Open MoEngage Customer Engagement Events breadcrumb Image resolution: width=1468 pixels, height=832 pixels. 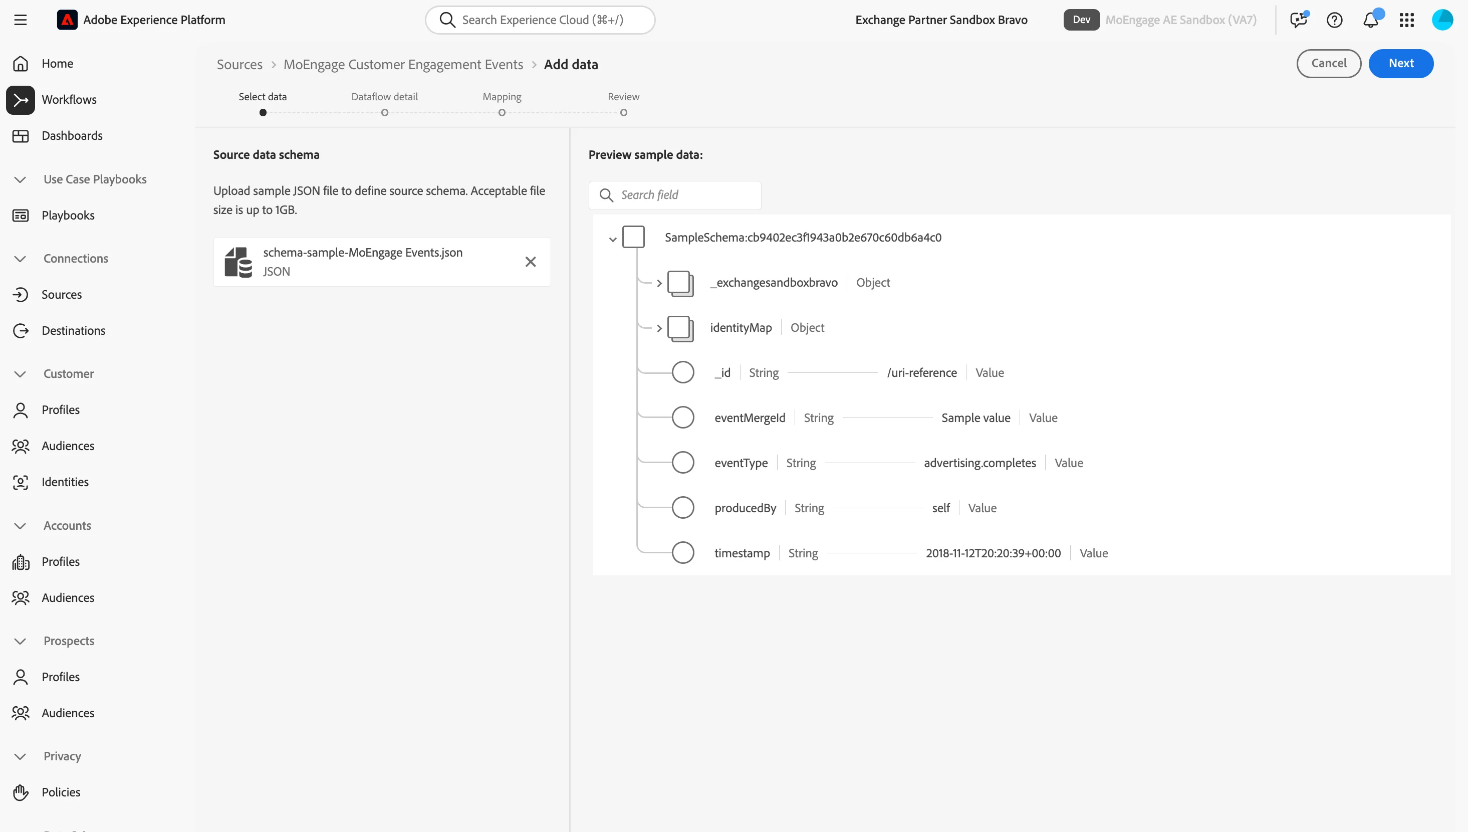coord(403,65)
